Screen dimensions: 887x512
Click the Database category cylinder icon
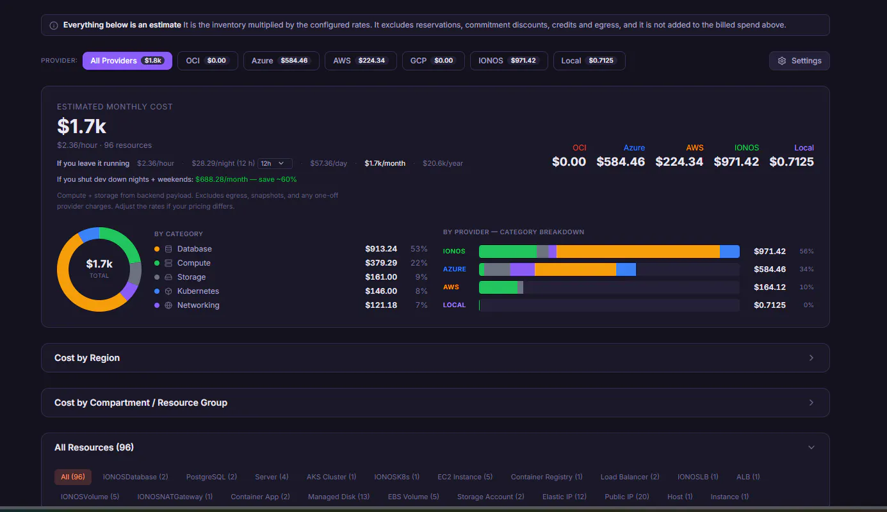(x=168, y=249)
